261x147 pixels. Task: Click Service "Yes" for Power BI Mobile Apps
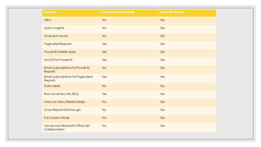[162, 52]
